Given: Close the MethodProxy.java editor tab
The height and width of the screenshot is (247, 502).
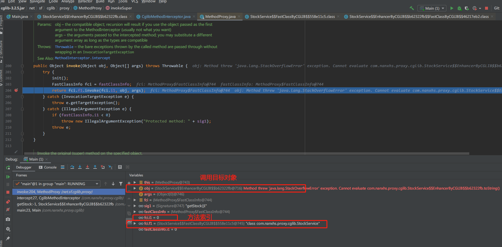Looking at the screenshot, I should [239, 17].
